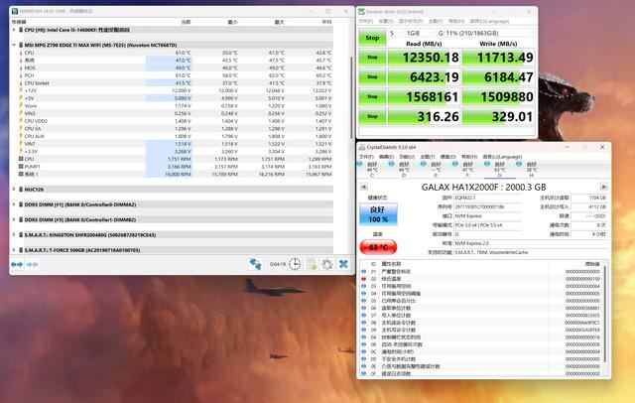This screenshot has height=403, width=635.
Task: Open 硬盘(D) menu in CrystalDiskInfo
Action: click(x=448, y=157)
